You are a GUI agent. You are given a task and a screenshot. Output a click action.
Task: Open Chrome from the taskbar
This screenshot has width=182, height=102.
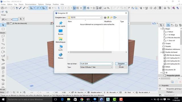coord(82,99)
